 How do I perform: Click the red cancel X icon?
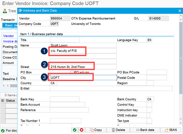pyautogui.click(x=82, y=130)
